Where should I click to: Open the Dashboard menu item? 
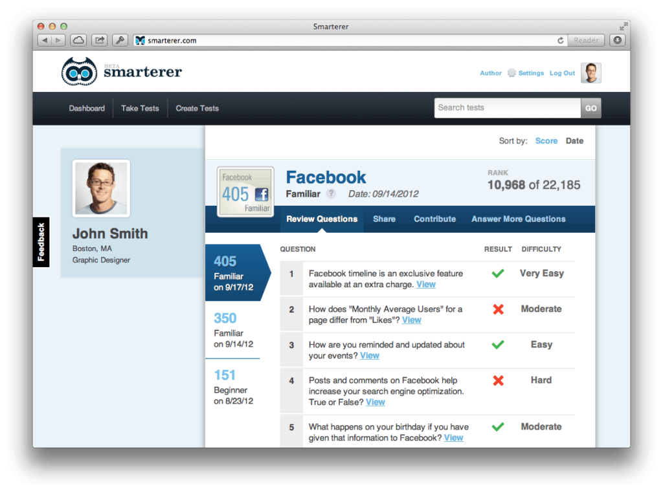[x=87, y=108]
